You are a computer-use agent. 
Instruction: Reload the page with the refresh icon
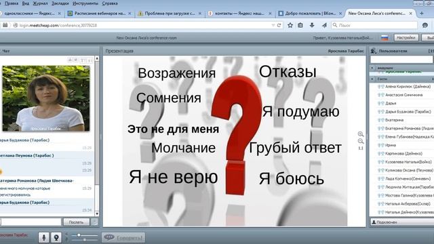pos(279,25)
